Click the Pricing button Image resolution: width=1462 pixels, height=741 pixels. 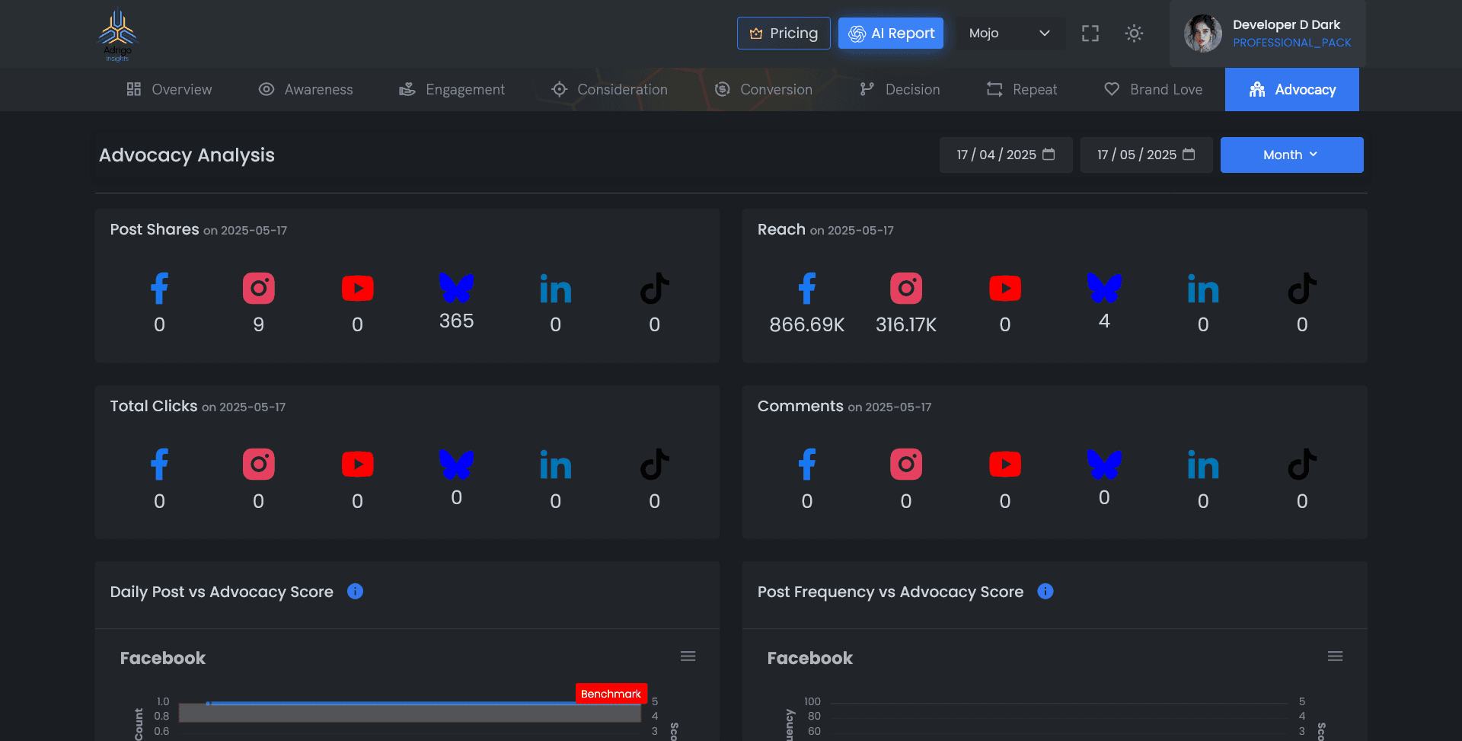click(x=784, y=34)
